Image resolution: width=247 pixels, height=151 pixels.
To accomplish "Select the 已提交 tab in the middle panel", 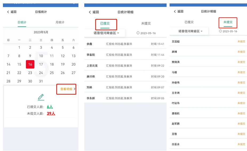I will click(105, 23).
